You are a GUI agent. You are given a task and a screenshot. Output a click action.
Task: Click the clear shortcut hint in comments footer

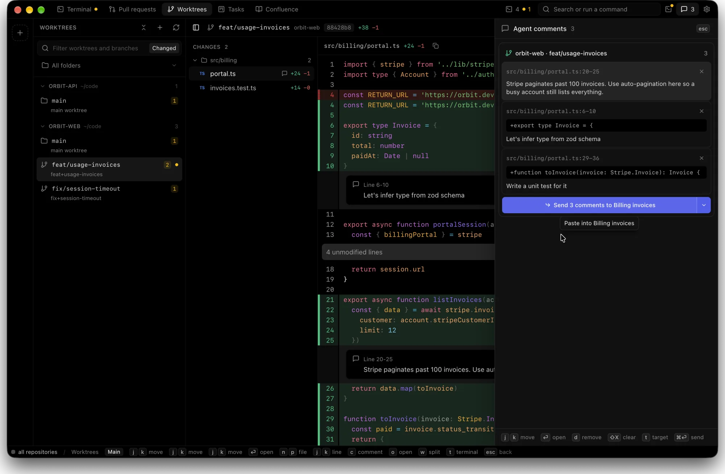click(622, 438)
